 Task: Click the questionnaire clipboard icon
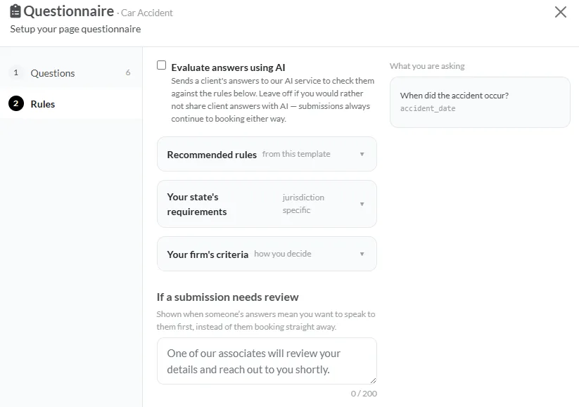[x=15, y=11]
